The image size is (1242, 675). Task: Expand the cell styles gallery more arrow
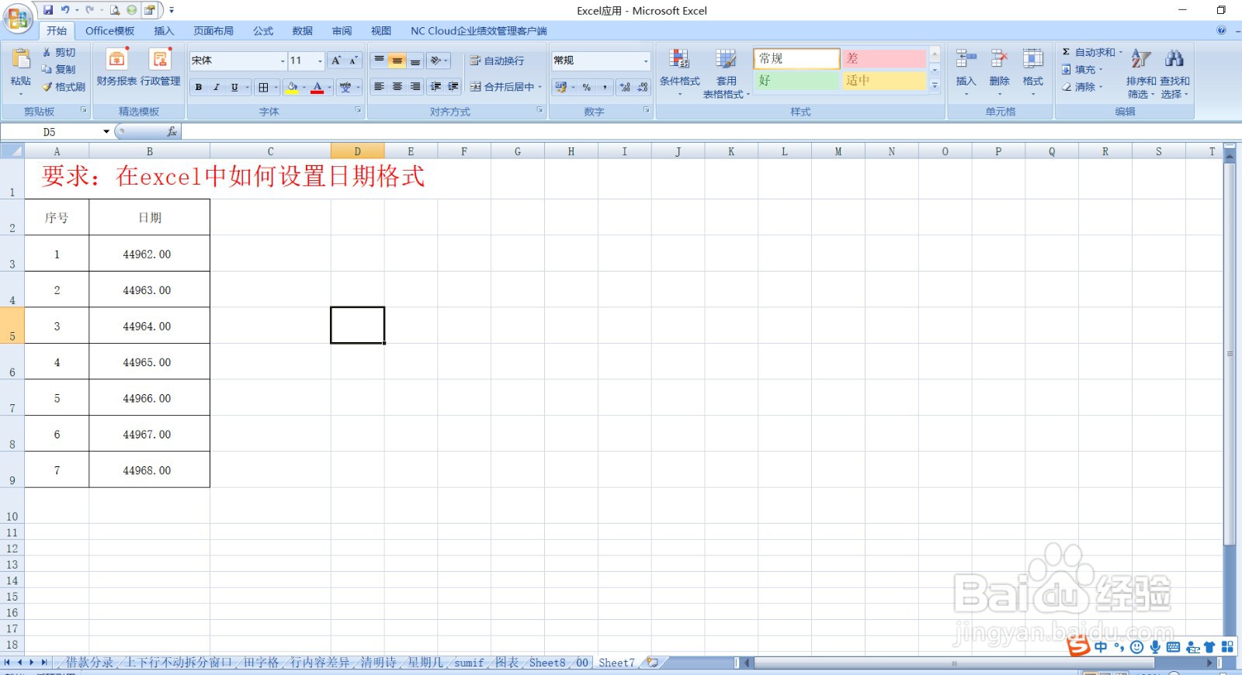coord(935,85)
